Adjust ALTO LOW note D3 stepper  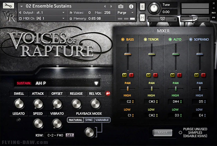click(x=181, y=115)
